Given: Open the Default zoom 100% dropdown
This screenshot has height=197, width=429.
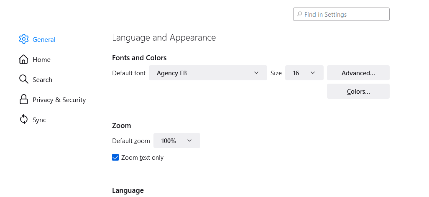Looking at the screenshot, I should [x=176, y=141].
